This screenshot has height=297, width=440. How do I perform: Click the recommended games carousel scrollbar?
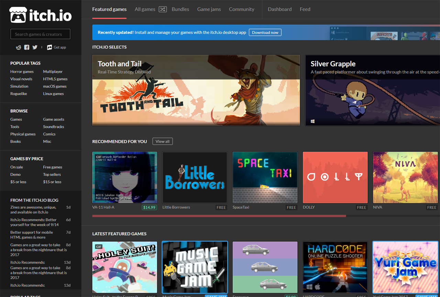click(x=219, y=216)
